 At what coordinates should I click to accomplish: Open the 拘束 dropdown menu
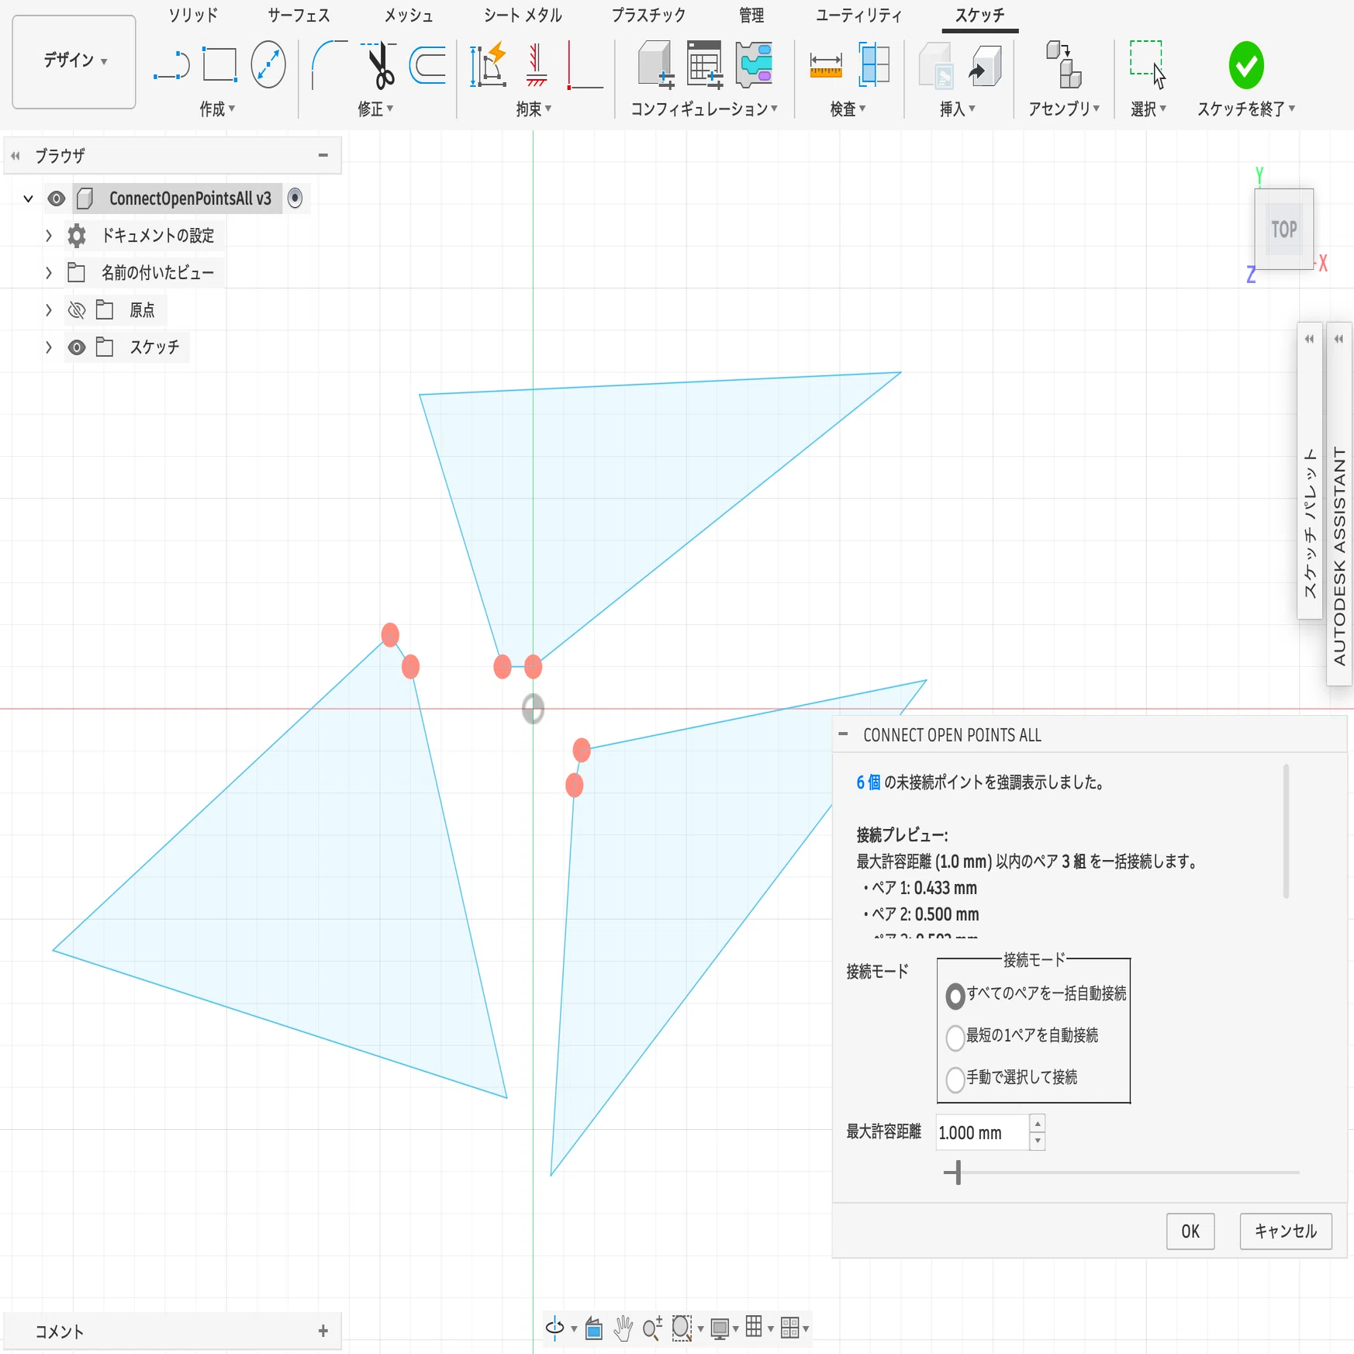click(534, 109)
